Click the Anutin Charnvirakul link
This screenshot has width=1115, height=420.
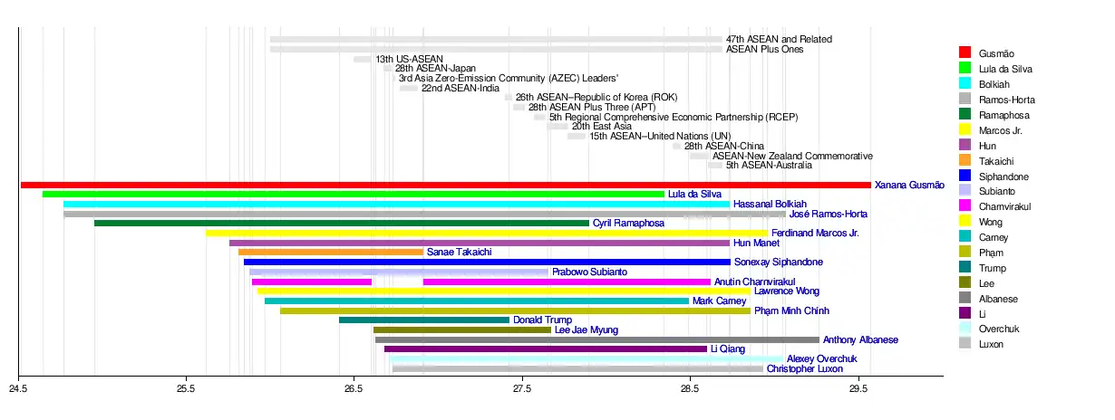point(754,282)
